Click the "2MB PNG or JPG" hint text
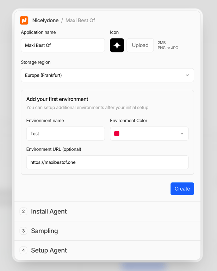This screenshot has width=217, height=271. 168,45
